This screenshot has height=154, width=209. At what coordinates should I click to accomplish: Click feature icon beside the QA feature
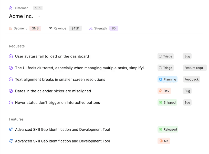(x=11, y=141)
